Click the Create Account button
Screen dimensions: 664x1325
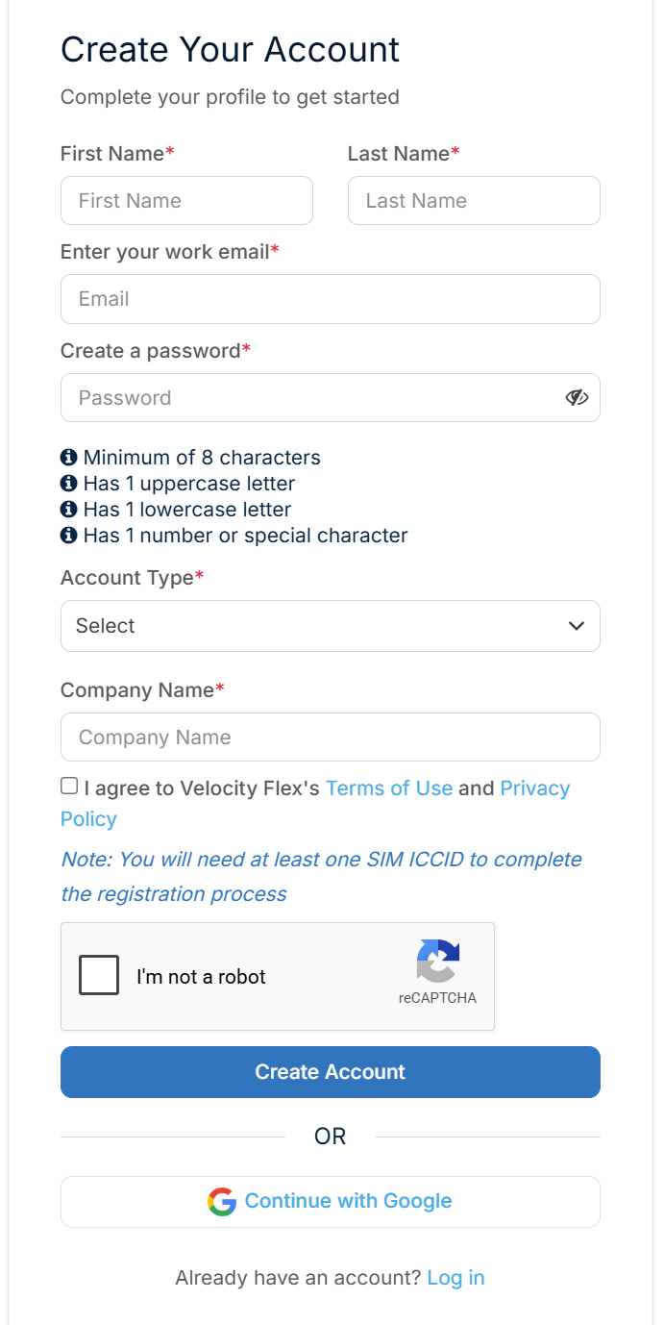click(x=331, y=1072)
